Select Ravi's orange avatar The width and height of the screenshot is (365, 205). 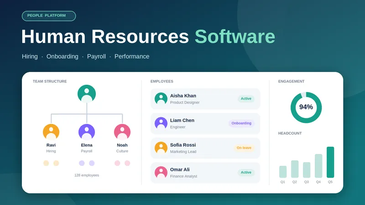(51, 132)
